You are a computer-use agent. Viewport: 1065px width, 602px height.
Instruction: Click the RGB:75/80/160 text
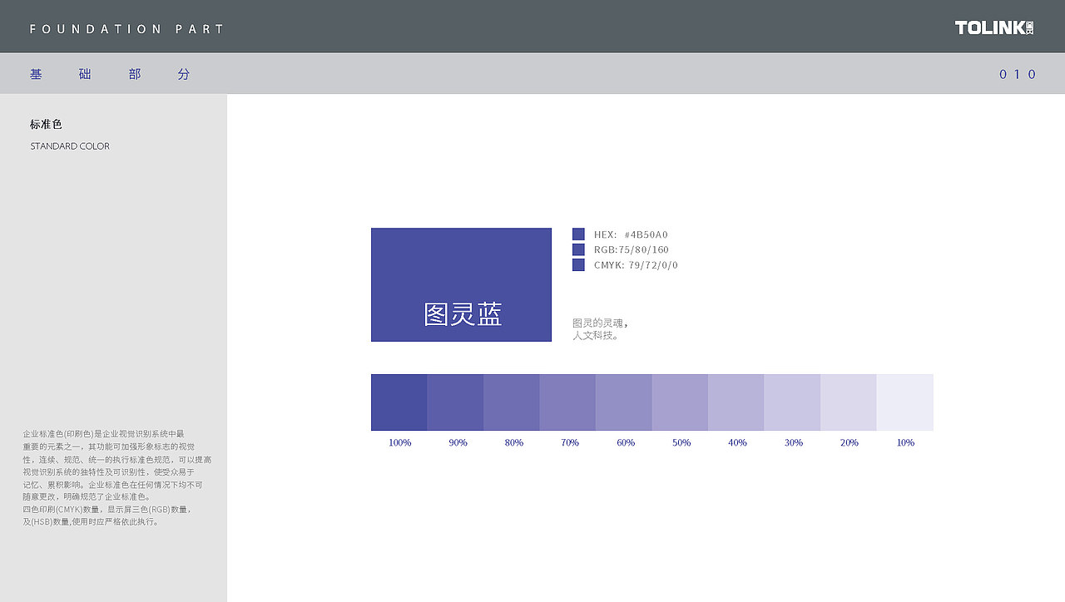click(632, 249)
